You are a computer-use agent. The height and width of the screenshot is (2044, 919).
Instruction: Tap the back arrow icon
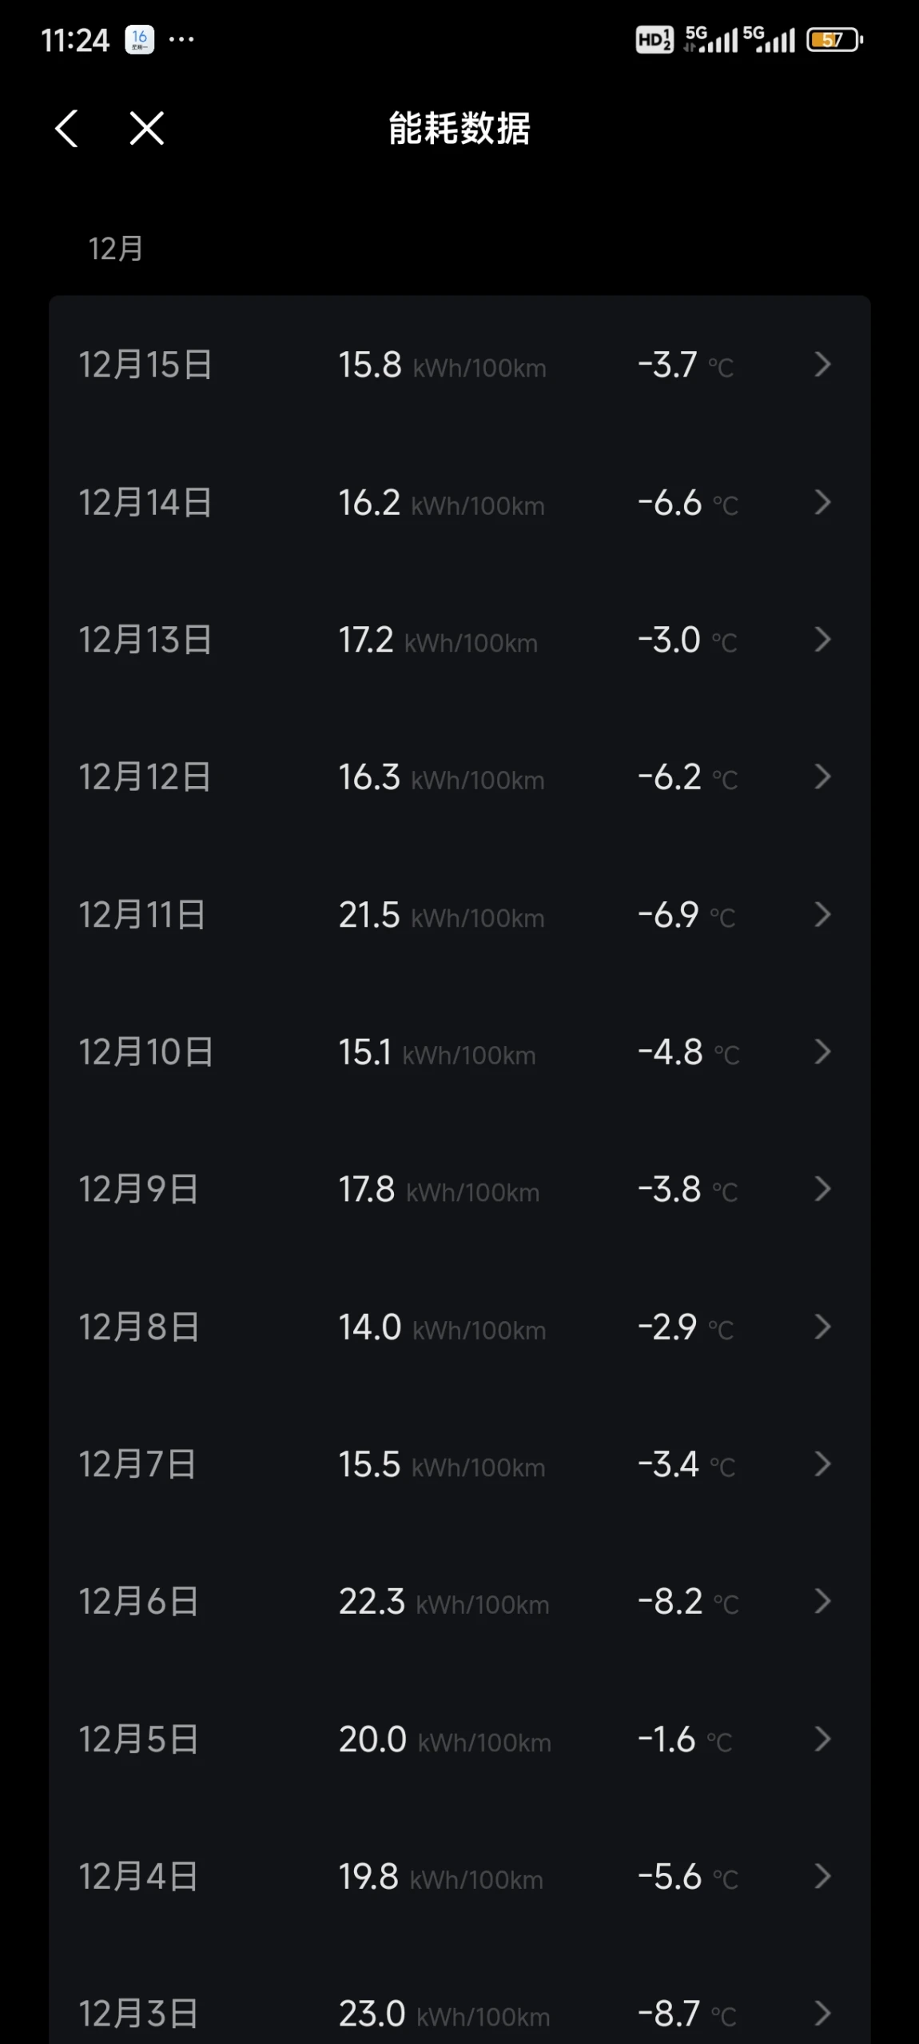66,128
